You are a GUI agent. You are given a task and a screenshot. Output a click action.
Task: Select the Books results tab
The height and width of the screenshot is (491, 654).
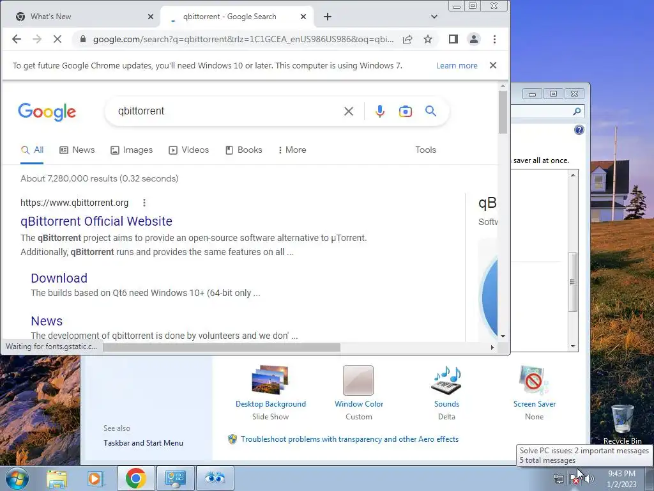point(243,150)
